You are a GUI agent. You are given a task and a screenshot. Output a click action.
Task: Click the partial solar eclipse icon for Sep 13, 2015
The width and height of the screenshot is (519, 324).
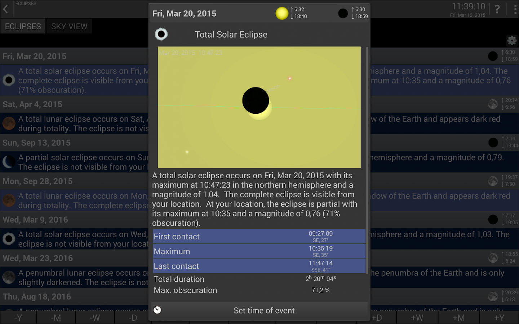click(x=9, y=162)
